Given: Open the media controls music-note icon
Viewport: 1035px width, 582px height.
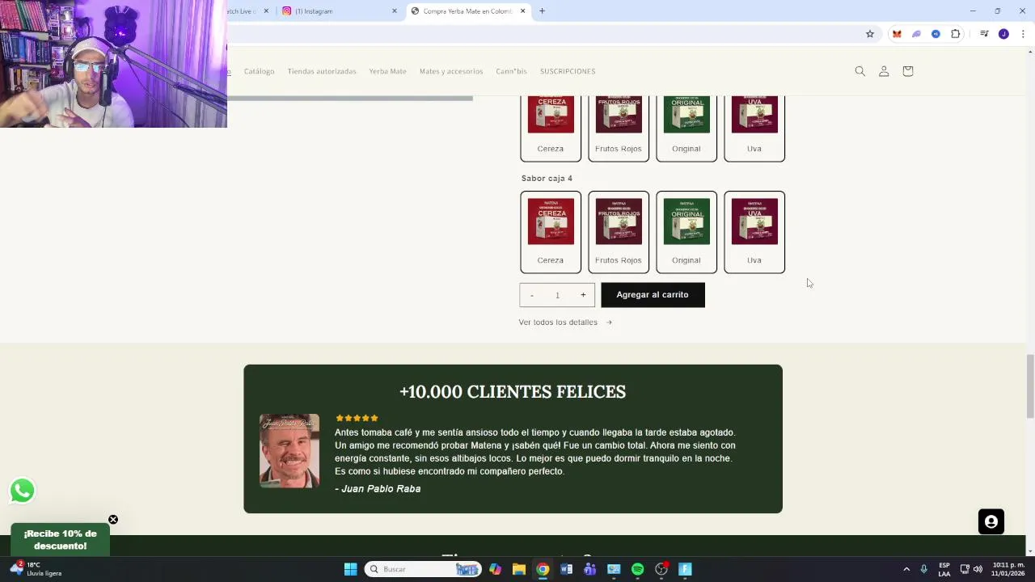Looking at the screenshot, I should (x=984, y=34).
